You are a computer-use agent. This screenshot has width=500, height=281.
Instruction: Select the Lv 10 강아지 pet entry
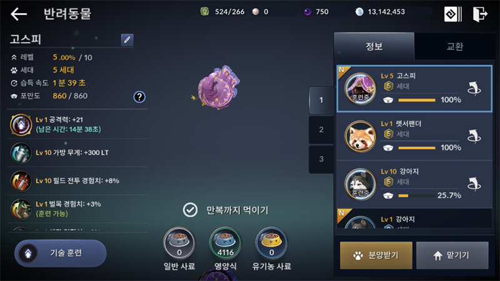click(414, 184)
